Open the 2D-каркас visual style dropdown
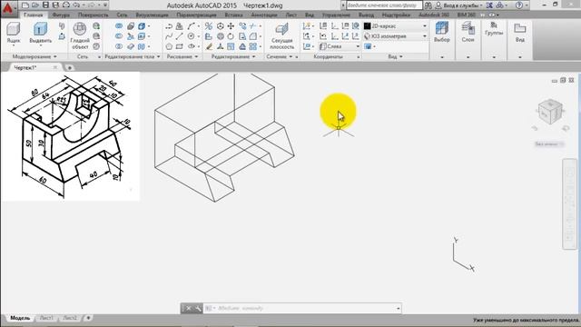 click(395, 26)
